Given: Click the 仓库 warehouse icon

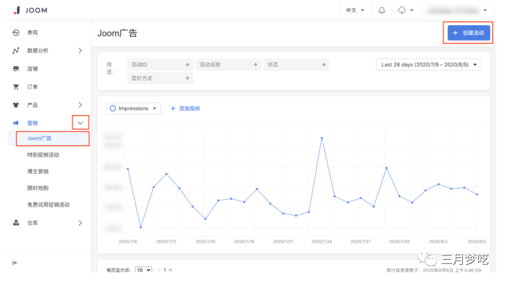Looking at the screenshot, I should click(16, 222).
